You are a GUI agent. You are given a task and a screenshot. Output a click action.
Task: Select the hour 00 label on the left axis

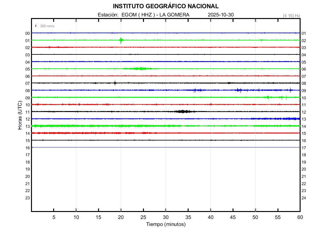28,33
